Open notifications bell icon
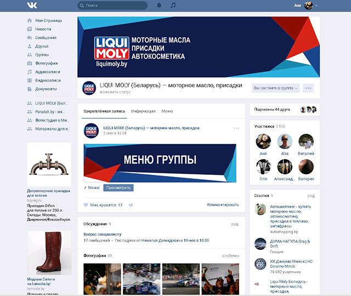 pyautogui.click(x=159, y=5)
